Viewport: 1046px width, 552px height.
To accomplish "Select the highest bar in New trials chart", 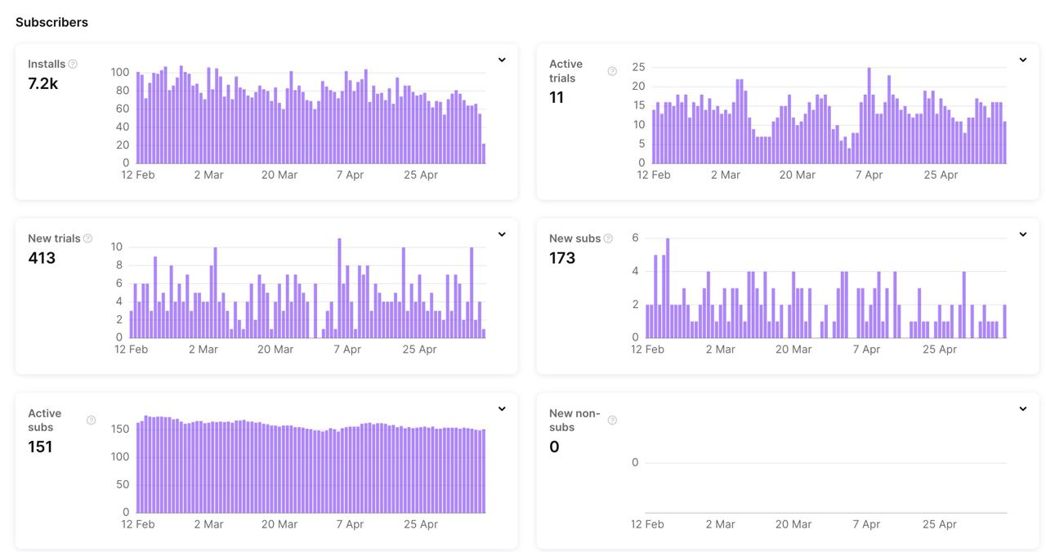I will pyautogui.click(x=339, y=287).
